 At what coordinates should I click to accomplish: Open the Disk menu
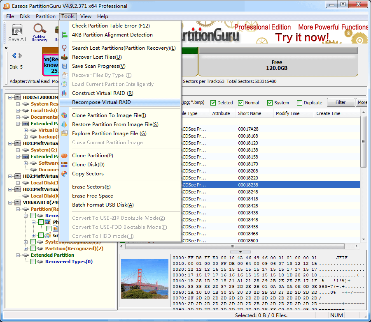pyautogui.click(x=25, y=16)
